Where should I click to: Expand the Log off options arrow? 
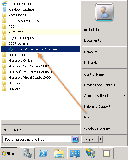click(x=101, y=139)
